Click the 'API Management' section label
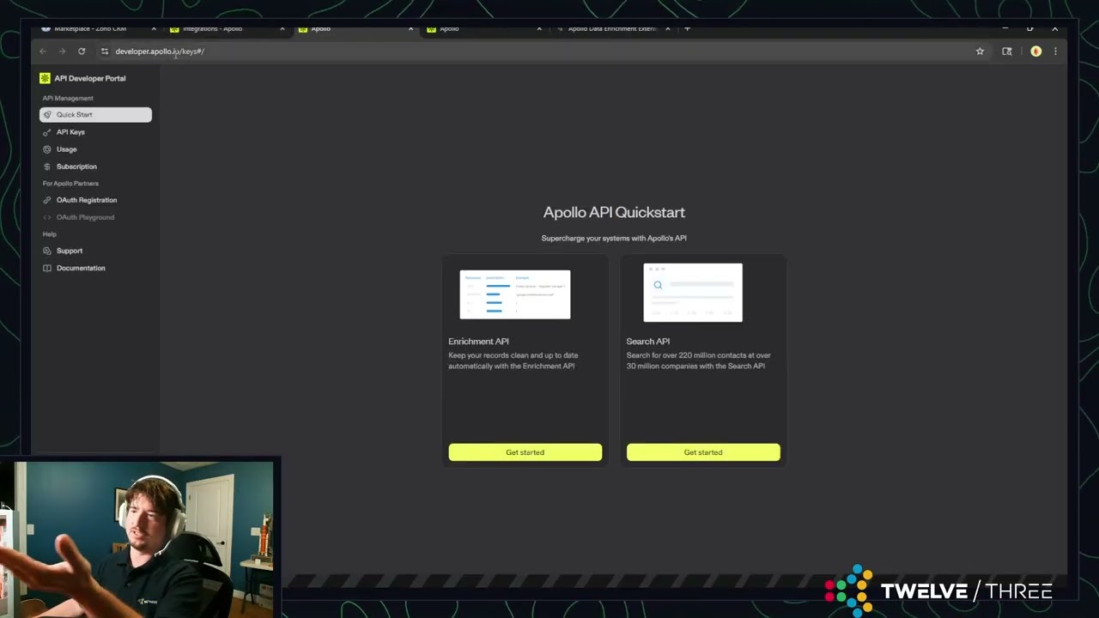Screen dimensions: 1099x618 click(x=68, y=98)
